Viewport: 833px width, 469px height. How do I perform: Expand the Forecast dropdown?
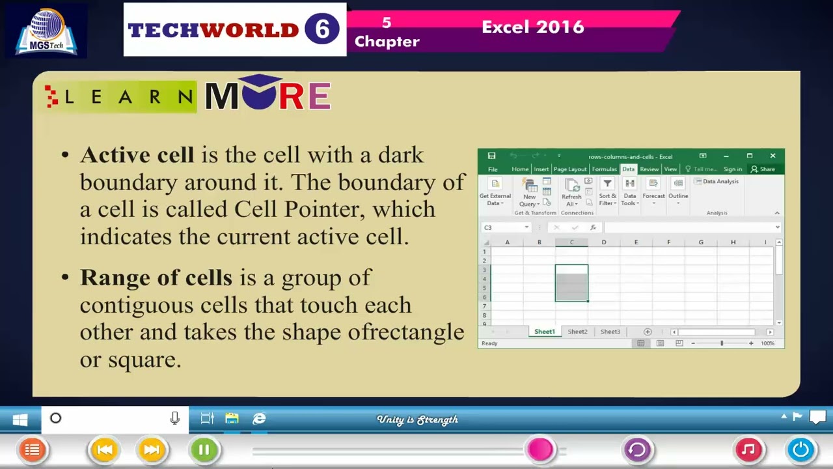click(653, 193)
